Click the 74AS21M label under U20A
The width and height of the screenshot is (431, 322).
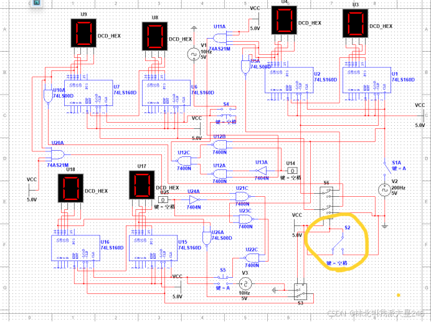click(x=58, y=165)
